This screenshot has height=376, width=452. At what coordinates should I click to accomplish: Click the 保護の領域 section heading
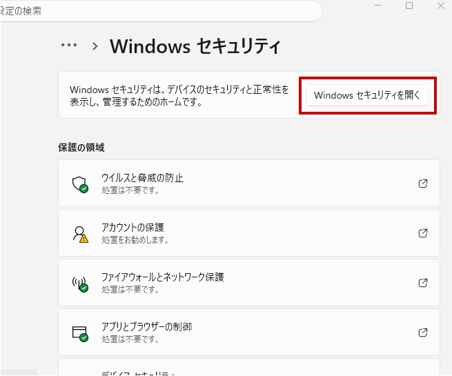click(81, 148)
